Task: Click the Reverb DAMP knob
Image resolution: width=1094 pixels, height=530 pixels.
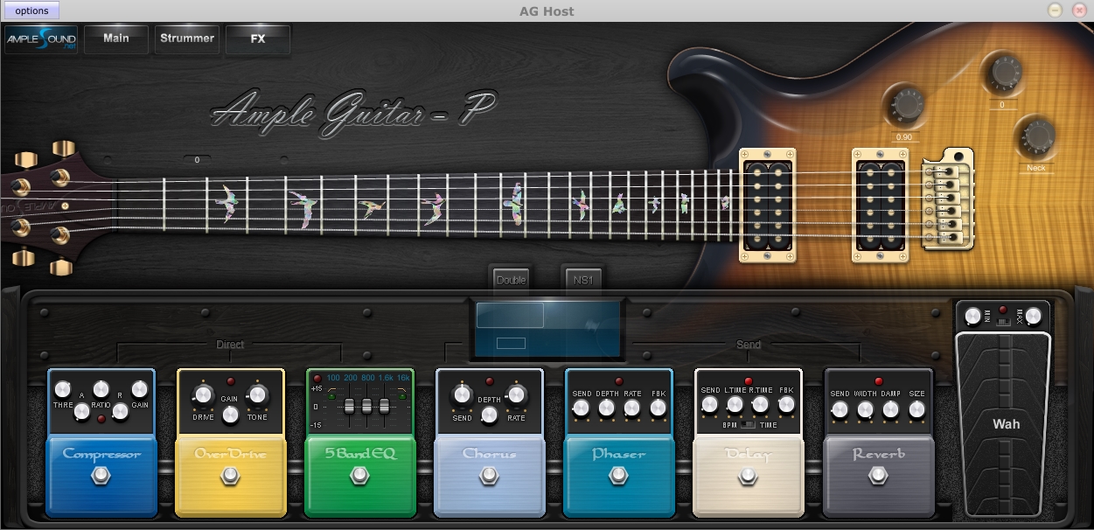Action: point(891,409)
